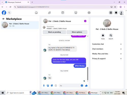Viewport: 127px width, 95px height.
Task: Open the Notifications bell in header
Action: coord(116,13)
